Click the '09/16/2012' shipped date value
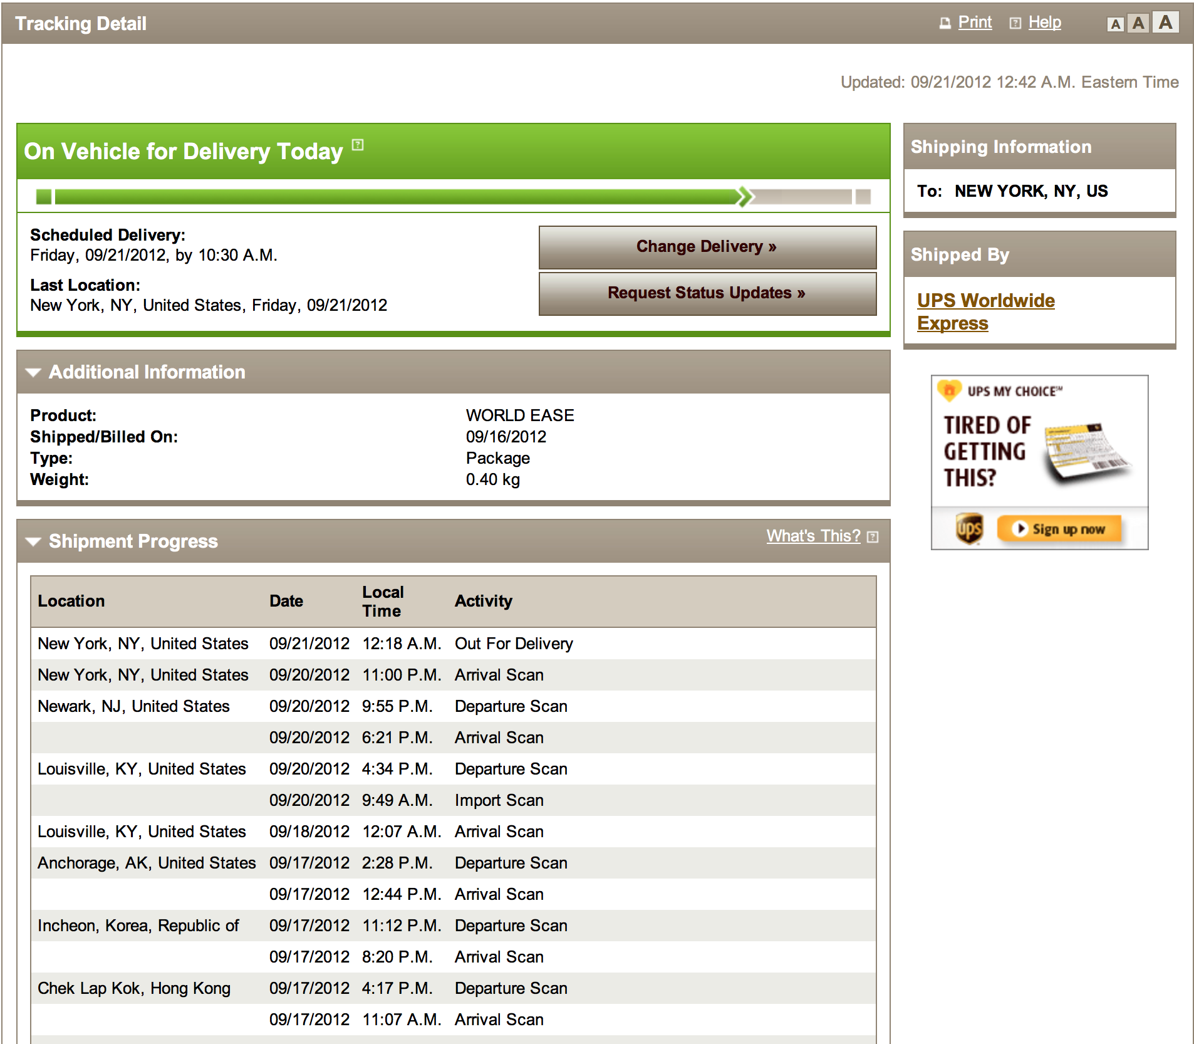Image resolution: width=1194 pixels, height=1044 pixels. coord(506,437)
